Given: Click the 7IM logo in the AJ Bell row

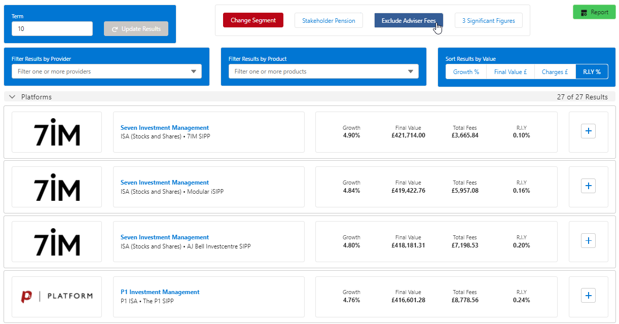Looking at the screenshot, I should click(x=57, y=241).
